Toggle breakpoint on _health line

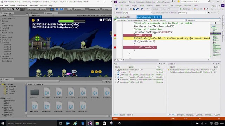tap(115, 35)
